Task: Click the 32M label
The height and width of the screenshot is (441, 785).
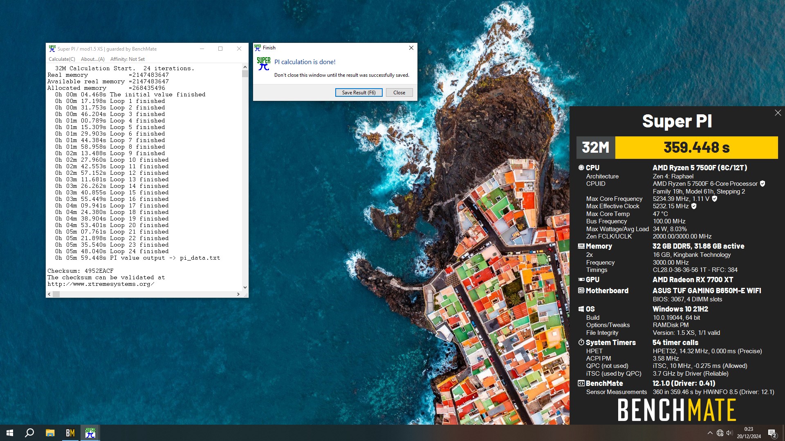Action: pos(595,147)
